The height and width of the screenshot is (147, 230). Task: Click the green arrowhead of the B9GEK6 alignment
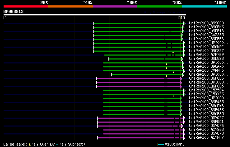pos(183,27)
